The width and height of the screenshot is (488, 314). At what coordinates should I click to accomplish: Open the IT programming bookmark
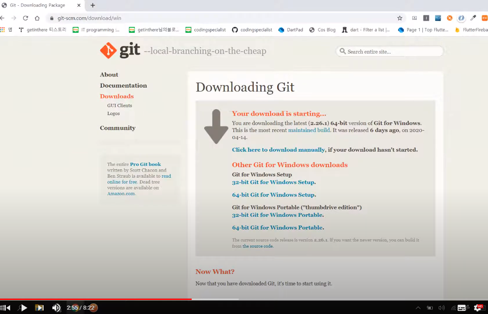[96, 29]
